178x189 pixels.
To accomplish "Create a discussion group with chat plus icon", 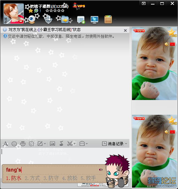I will coord(81,20).
